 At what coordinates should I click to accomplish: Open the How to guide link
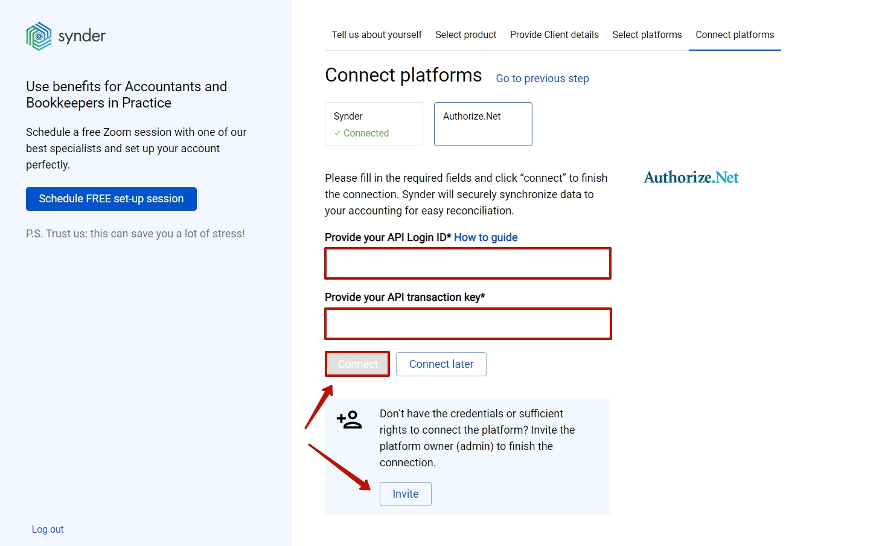tap(485, 237)
